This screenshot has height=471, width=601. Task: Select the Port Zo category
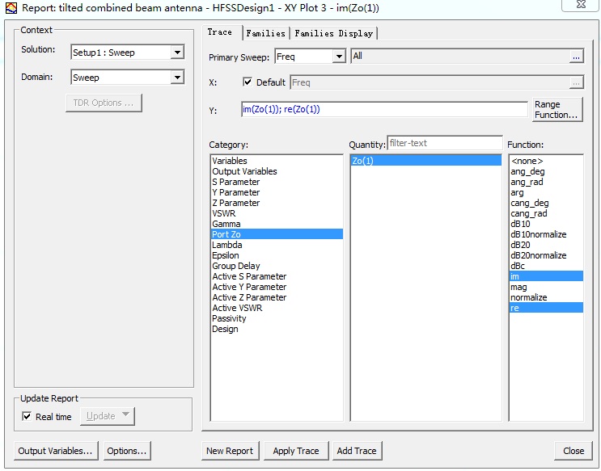[x=277, y=234]
